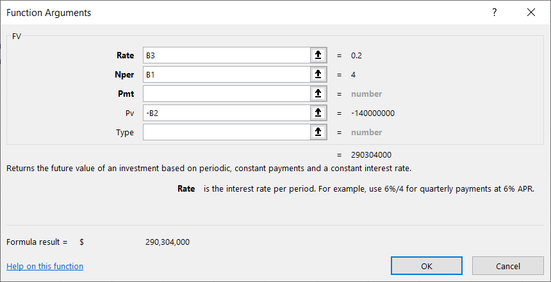
Task: Click the collapse dialog icon for Rate
Action: pos(318,55)
